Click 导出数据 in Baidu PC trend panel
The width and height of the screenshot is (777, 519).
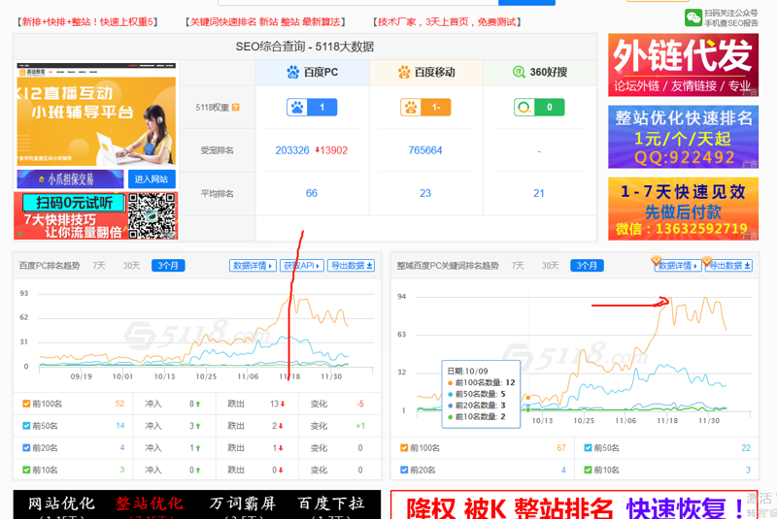click(351, 266)
